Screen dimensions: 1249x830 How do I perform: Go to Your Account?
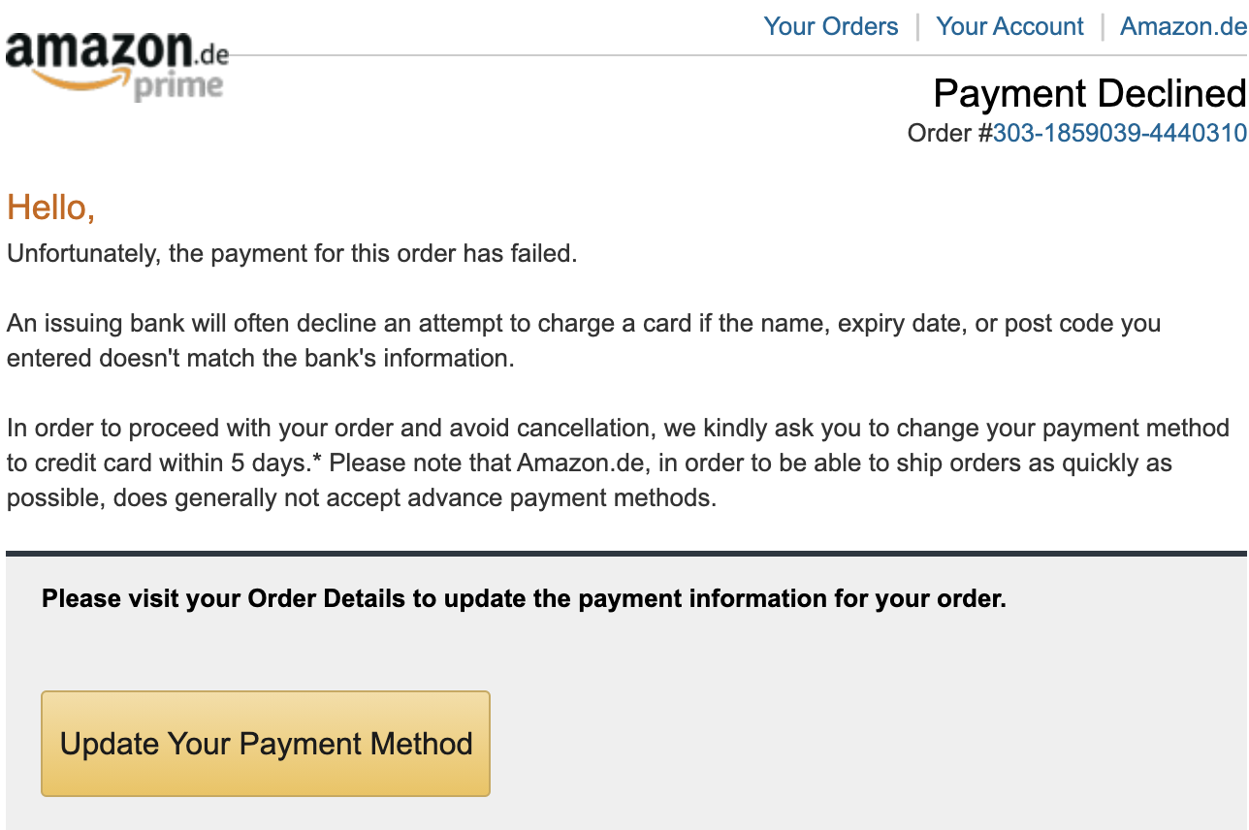(1009, 26)
